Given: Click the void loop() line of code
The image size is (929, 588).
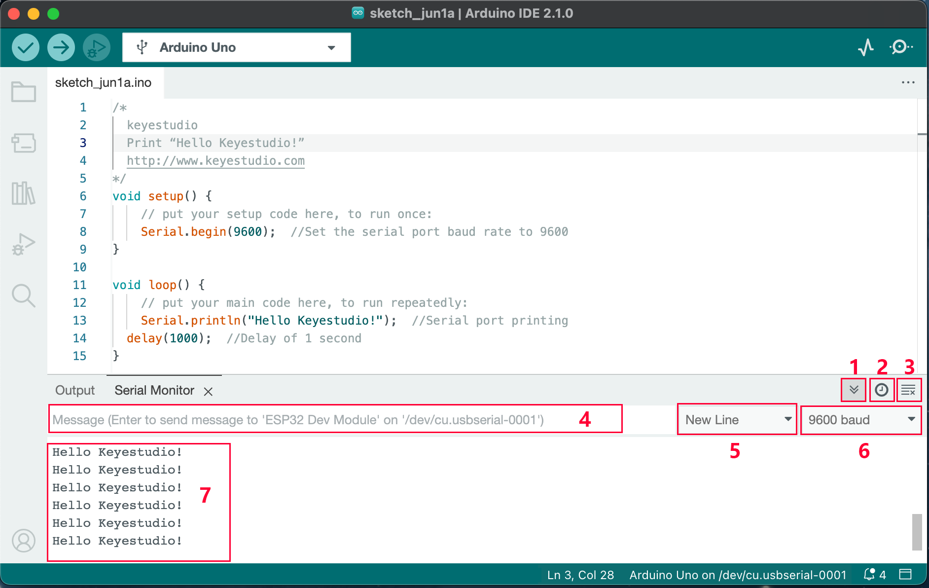Looking at the screenshot, I should [159, 285].
